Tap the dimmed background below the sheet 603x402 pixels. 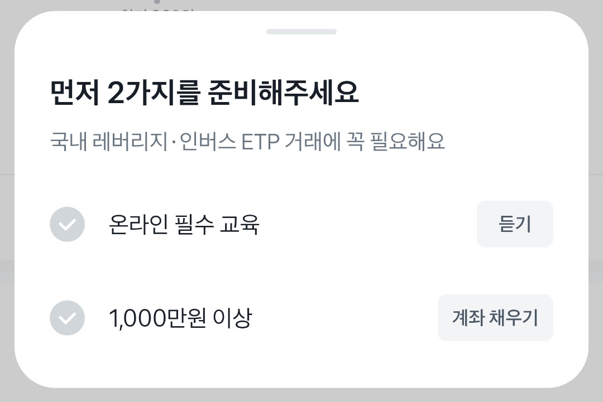coord(301,395)
